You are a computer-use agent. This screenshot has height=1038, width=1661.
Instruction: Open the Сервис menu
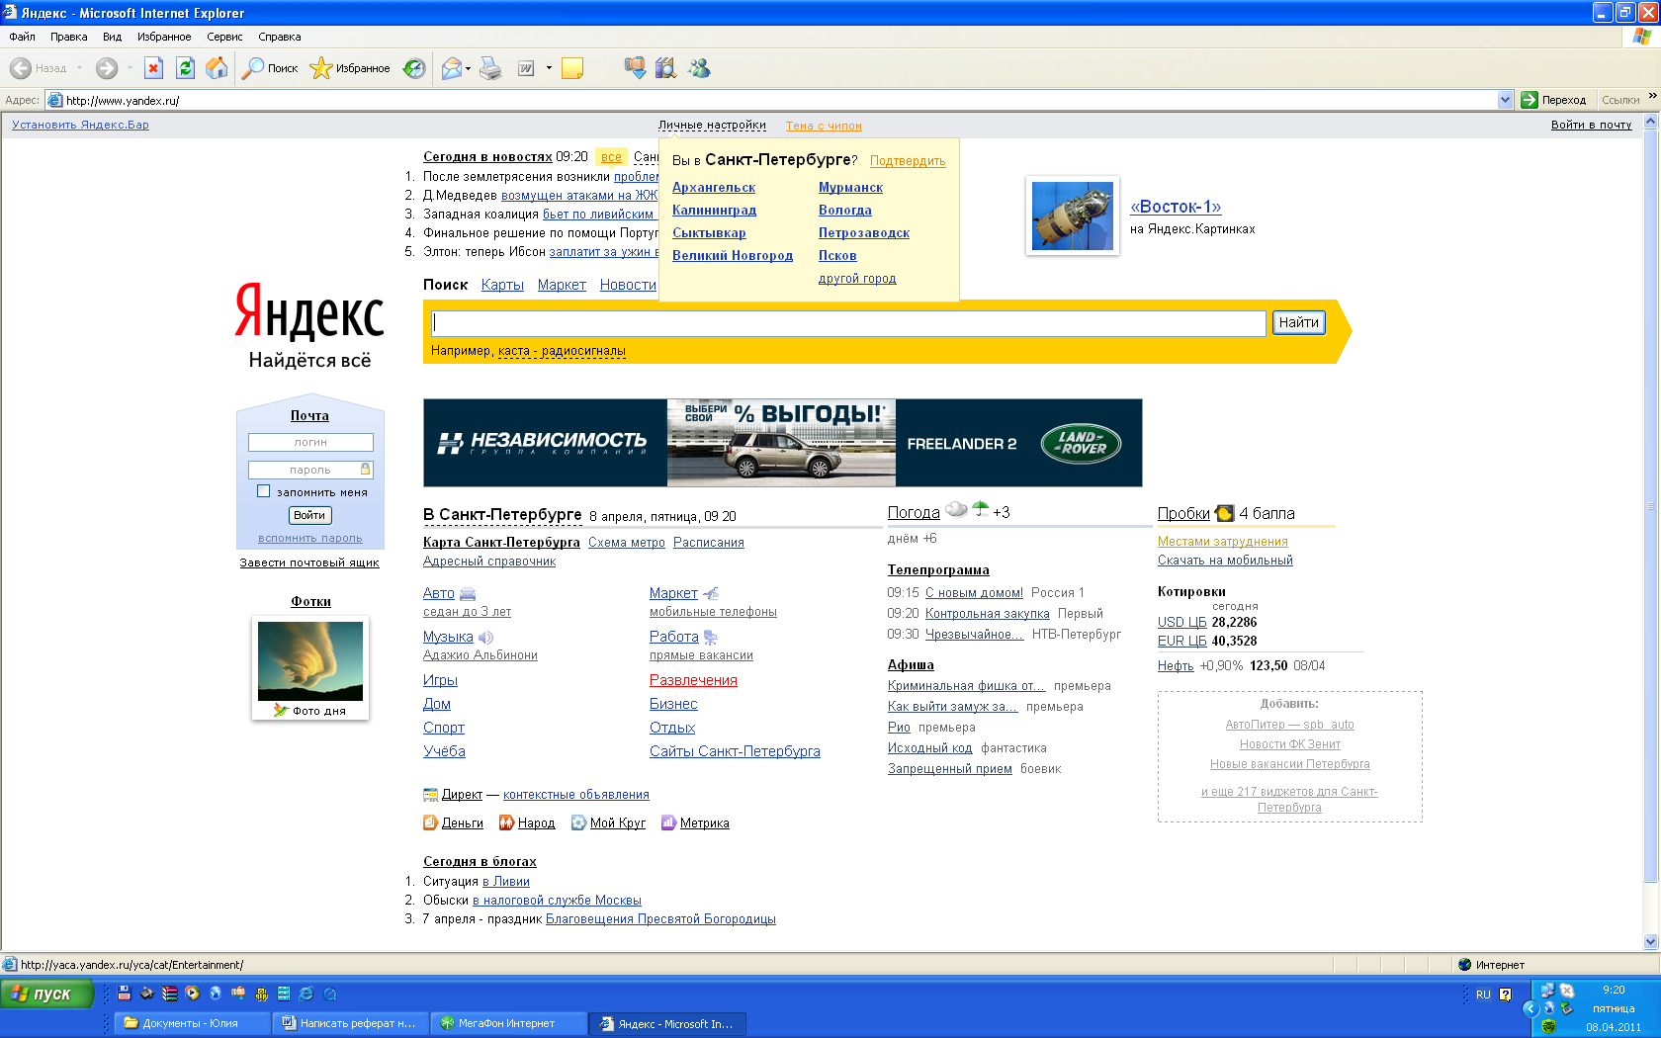224,37
